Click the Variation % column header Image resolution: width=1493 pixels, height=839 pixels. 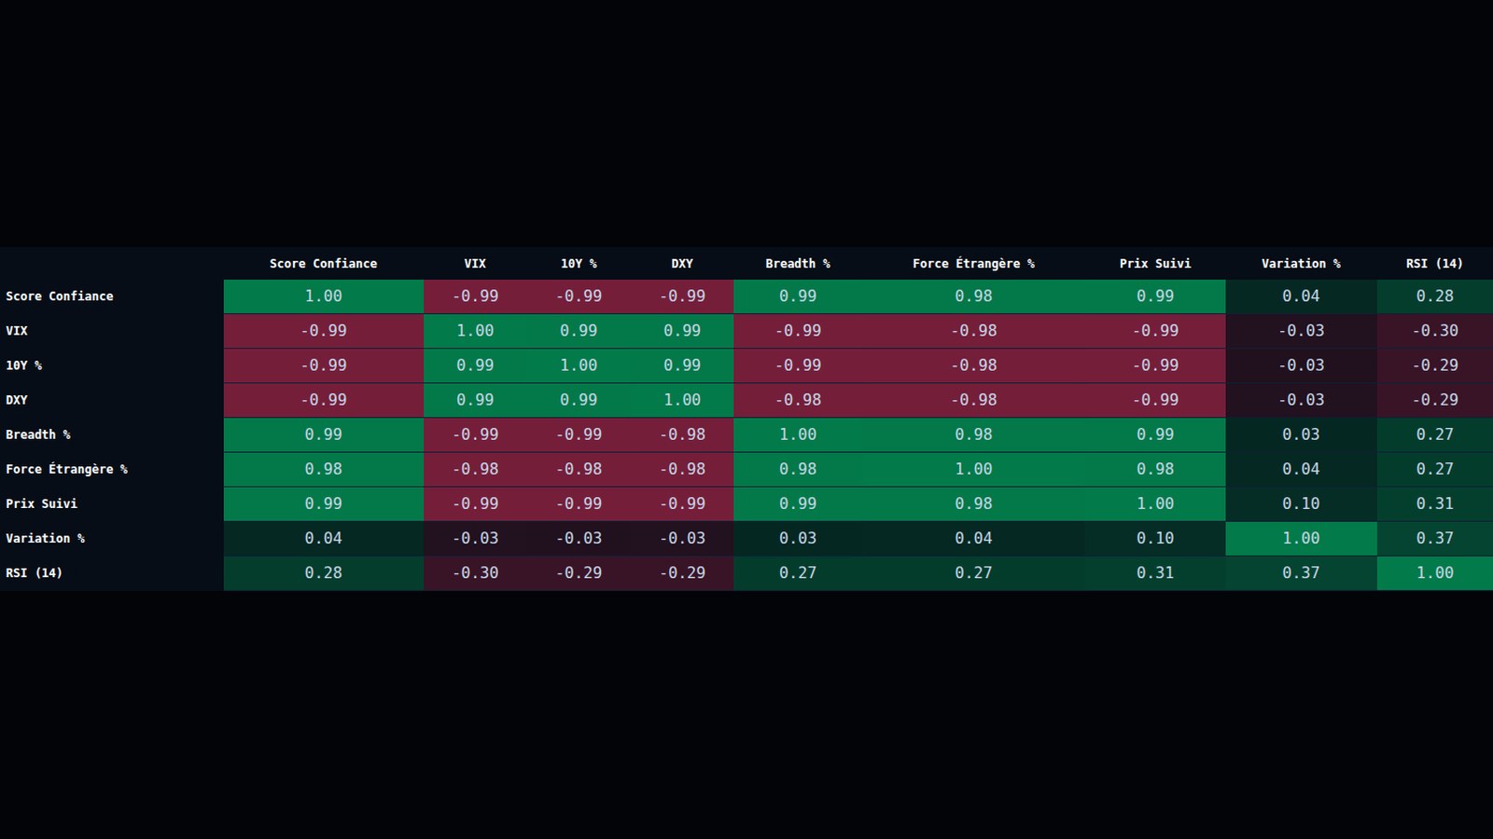click(x=1301, y=264)
